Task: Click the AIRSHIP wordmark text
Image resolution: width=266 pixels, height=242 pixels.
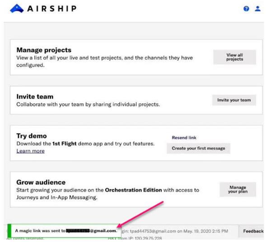Action: pos(52,9)
